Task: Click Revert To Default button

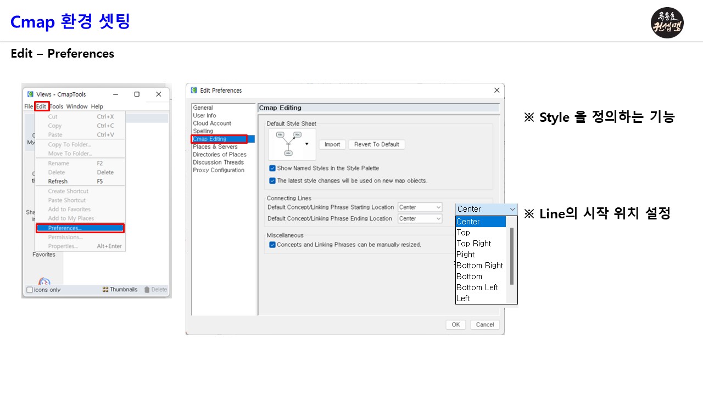Action: point(377,144)
